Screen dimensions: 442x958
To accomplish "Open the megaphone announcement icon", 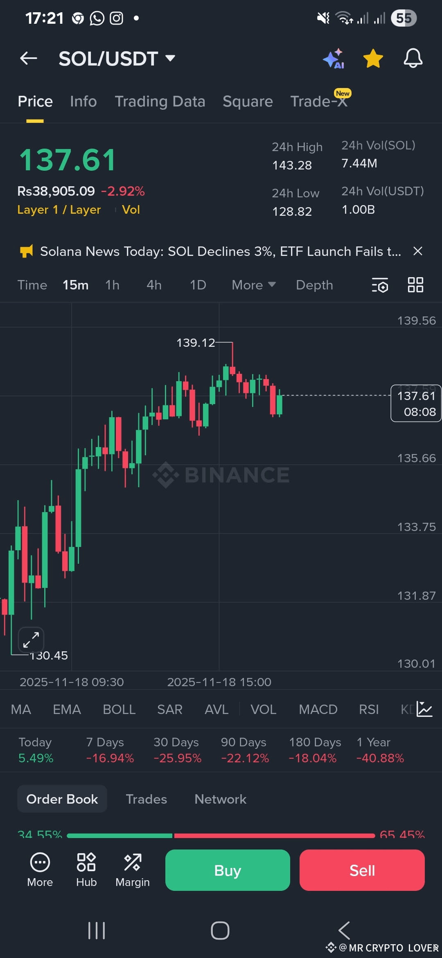I will 26,251.
